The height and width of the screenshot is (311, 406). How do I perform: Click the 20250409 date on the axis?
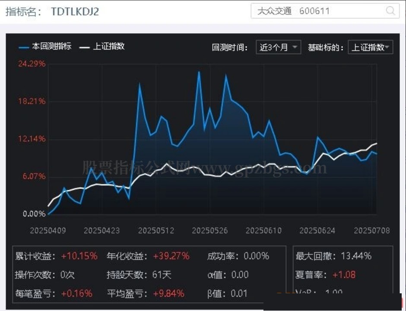pos(48,231)
